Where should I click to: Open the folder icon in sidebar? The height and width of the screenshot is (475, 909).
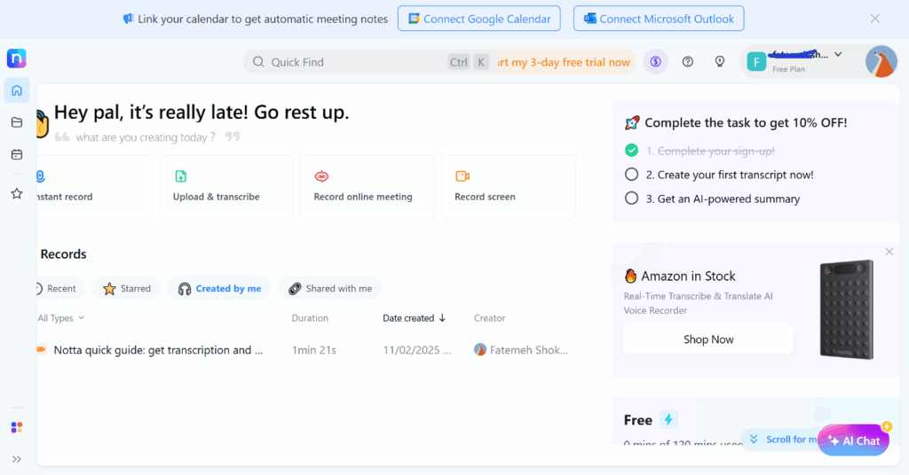[x=17, y=122]
